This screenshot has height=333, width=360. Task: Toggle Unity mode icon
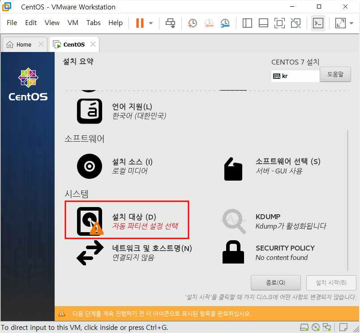[x=296, y=23]
